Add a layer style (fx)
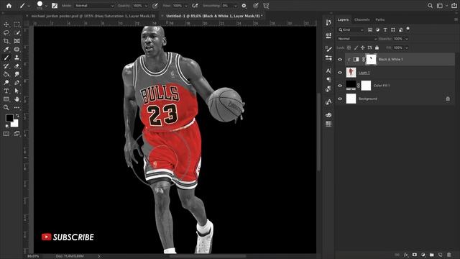This screenshot has width=460, height=259. [405, 255]
